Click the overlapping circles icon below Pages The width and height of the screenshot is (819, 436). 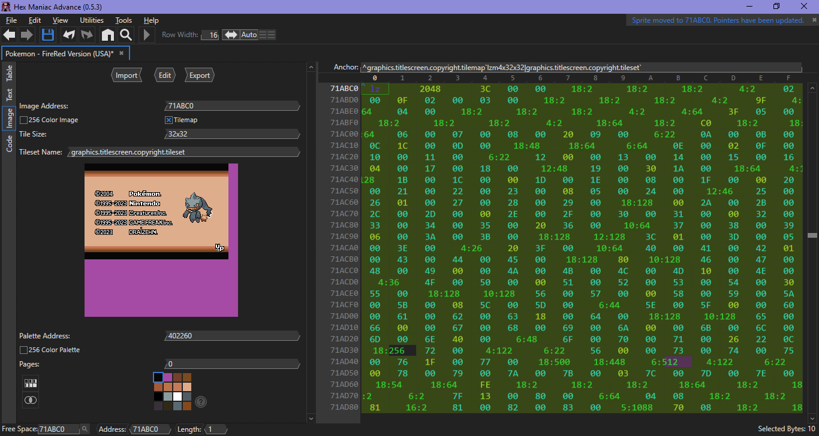31,399
